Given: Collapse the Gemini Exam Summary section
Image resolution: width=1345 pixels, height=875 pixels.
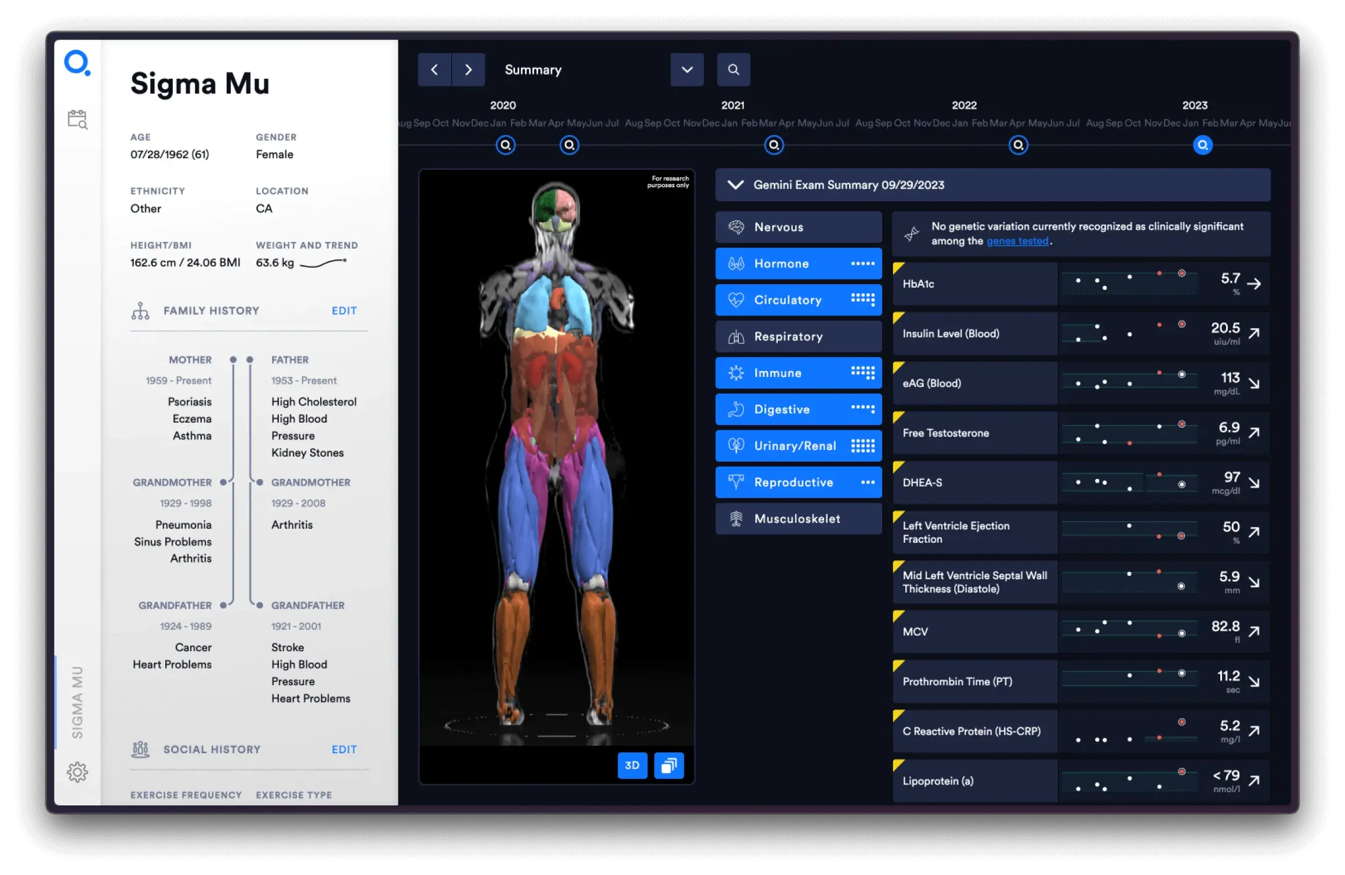Looking at the screenshot, I should pyautogui.click(x=735, y=185).
